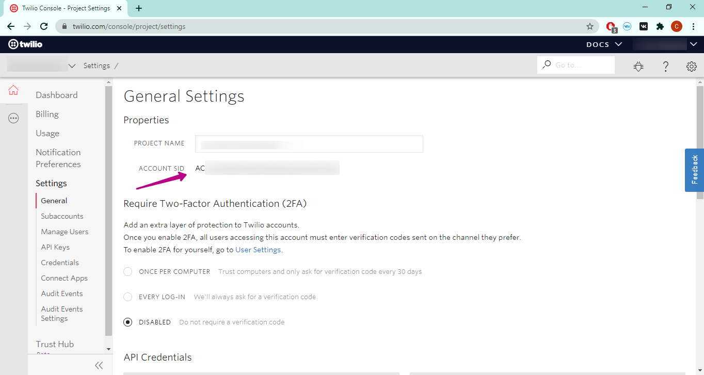This screenshot has width=704, height=375.
Task: Click the blue circular extension icon
Action: coord(627,26)
